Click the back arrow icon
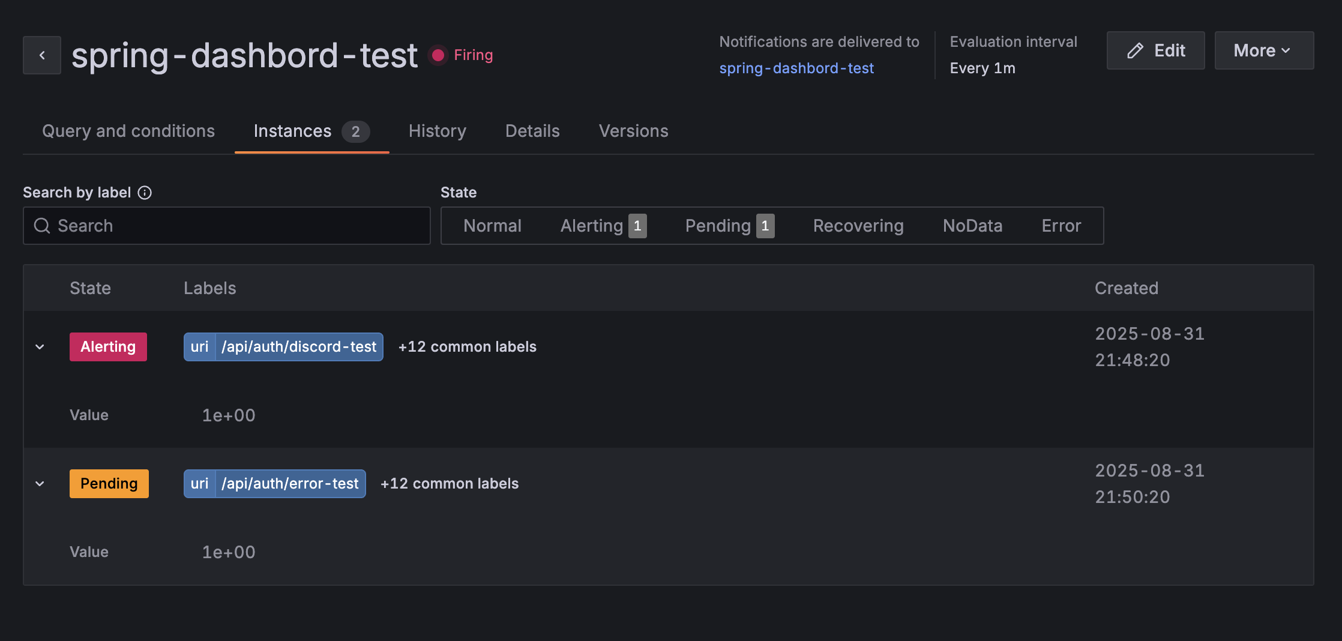 42,55
